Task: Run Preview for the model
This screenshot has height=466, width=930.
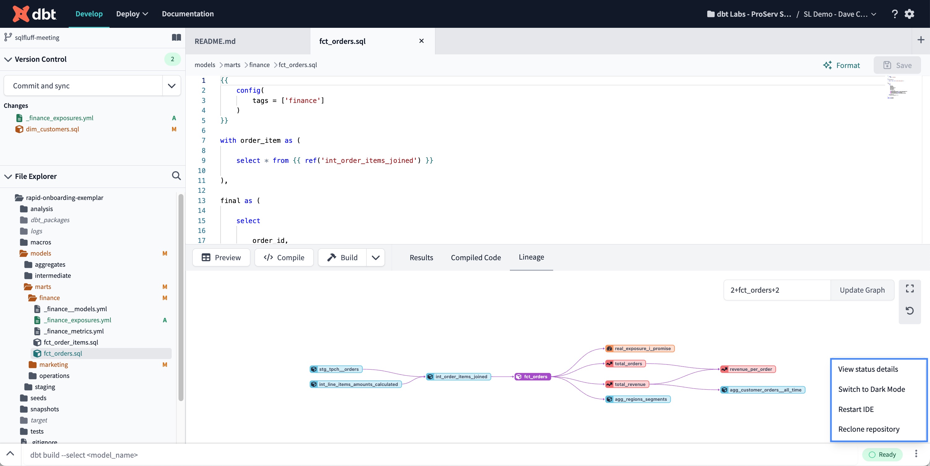Action: click(x=221, y=257)
